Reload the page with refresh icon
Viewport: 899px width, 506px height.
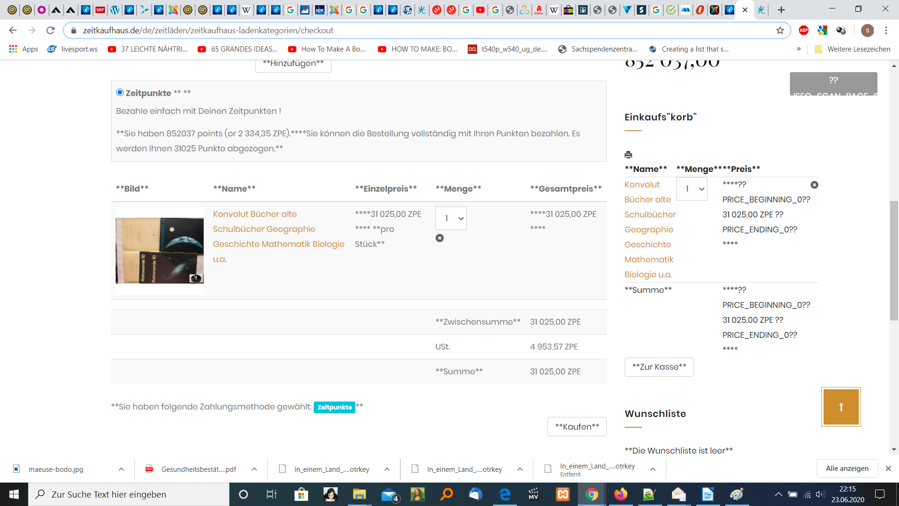point(51,30)
